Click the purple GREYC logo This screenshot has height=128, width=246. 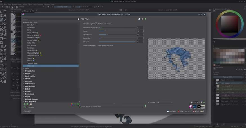point(191,107)
